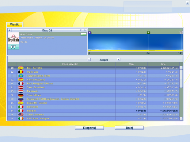Open the Etap 21 stage dropdown
This screenshot has width=190, height=142.
click(81, 30)
